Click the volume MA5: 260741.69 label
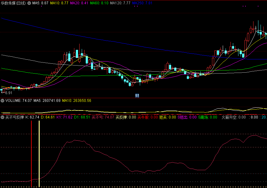Viewport: 267px width, 188px height. click(47, 101)
